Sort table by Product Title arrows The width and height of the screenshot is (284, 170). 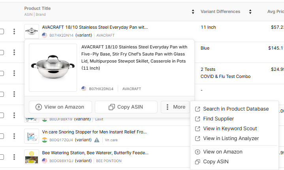[193, 12]
